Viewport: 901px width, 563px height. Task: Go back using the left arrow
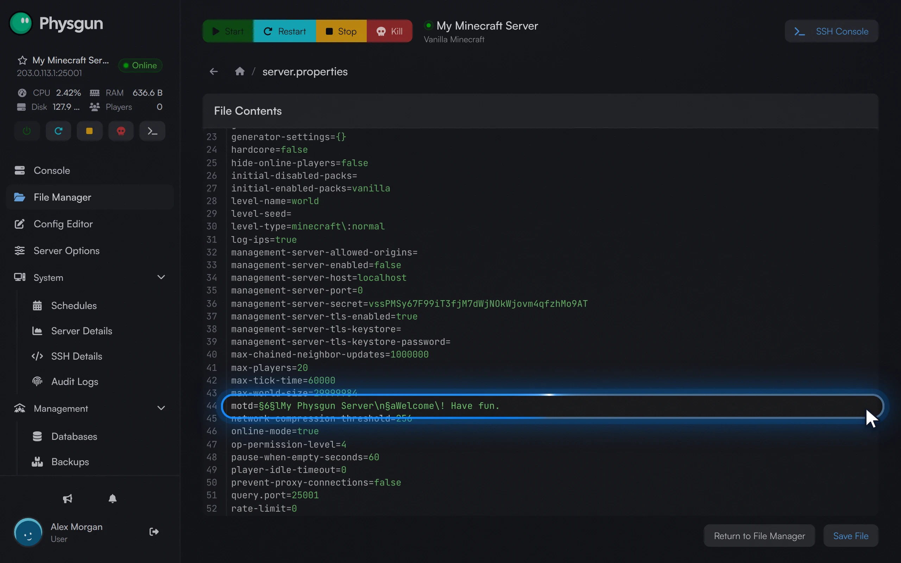[214, 71]
